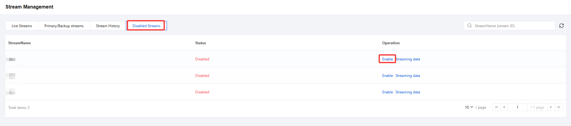
Task: Show Streaming data for the third stream
Action: click(x=408, y=92)
